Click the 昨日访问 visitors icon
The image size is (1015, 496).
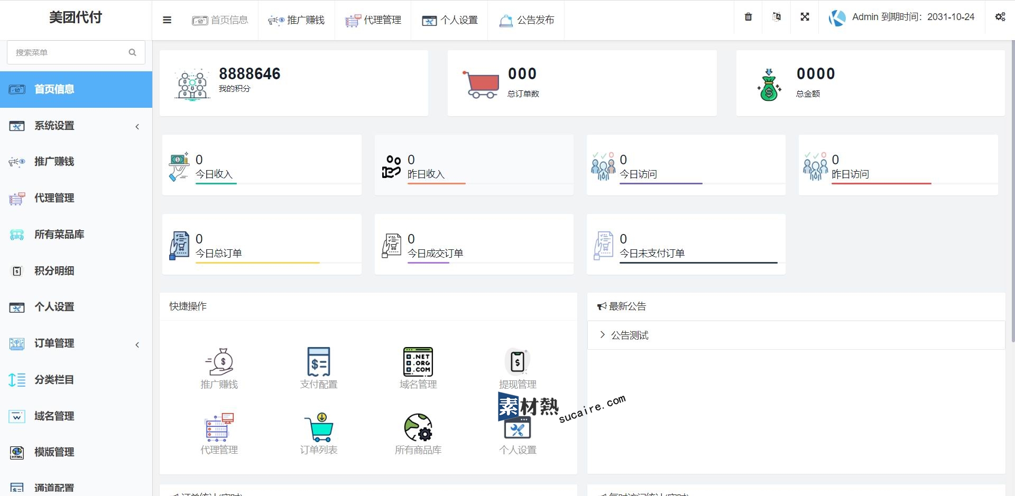point(816,166)
